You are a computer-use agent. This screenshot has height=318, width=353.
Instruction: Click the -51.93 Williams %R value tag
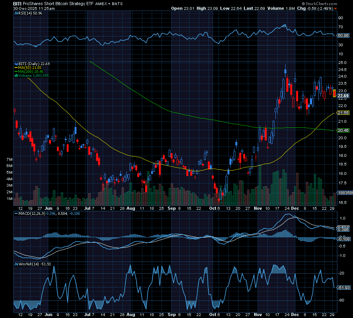[x=343, y=287]
